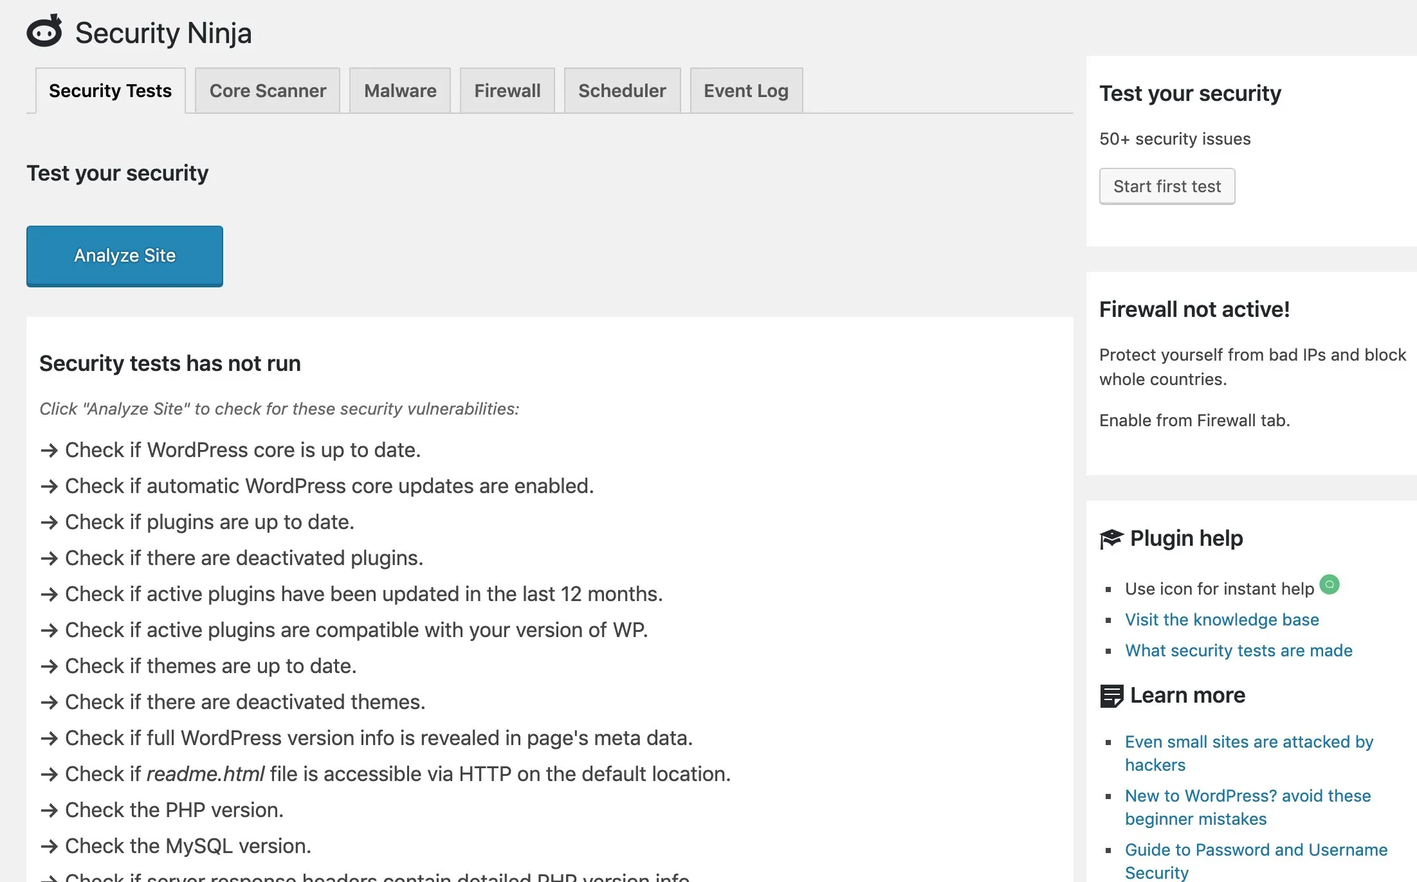Viewport: 1417px width, 882px height.
Task: Click arrow beside plugins up to date check
Action: (x=49, y=523)
